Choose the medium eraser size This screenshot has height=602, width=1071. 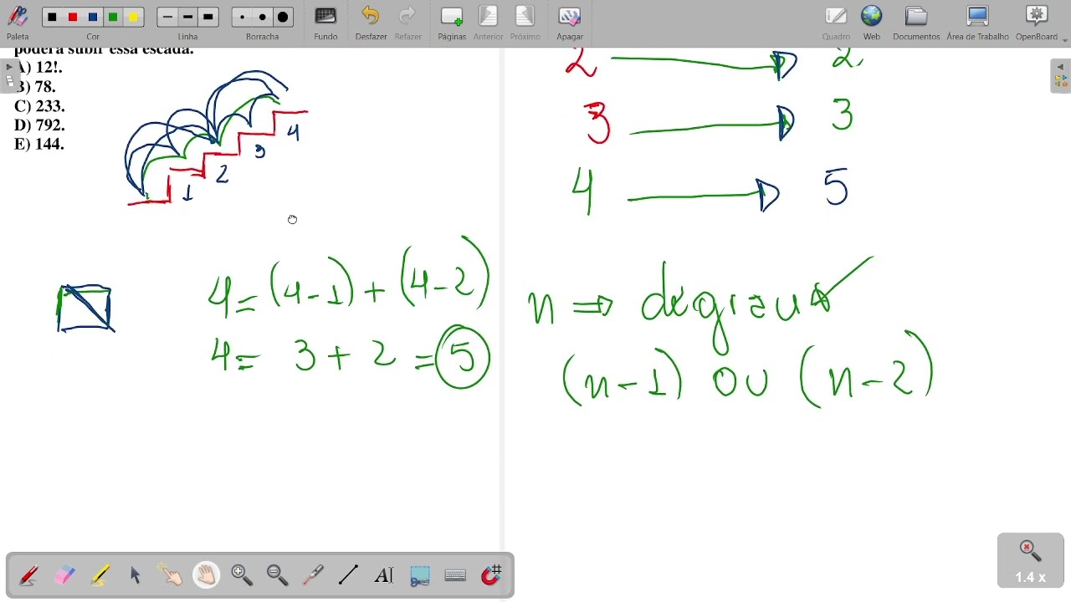pos(263,17)
